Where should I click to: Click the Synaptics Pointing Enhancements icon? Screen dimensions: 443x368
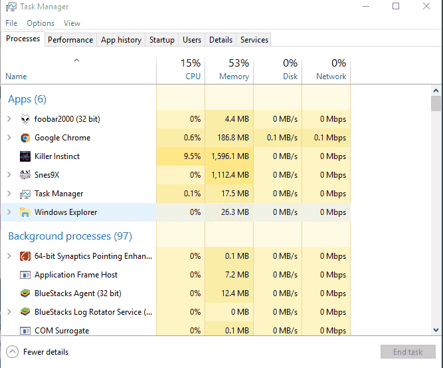pos(25,256)
